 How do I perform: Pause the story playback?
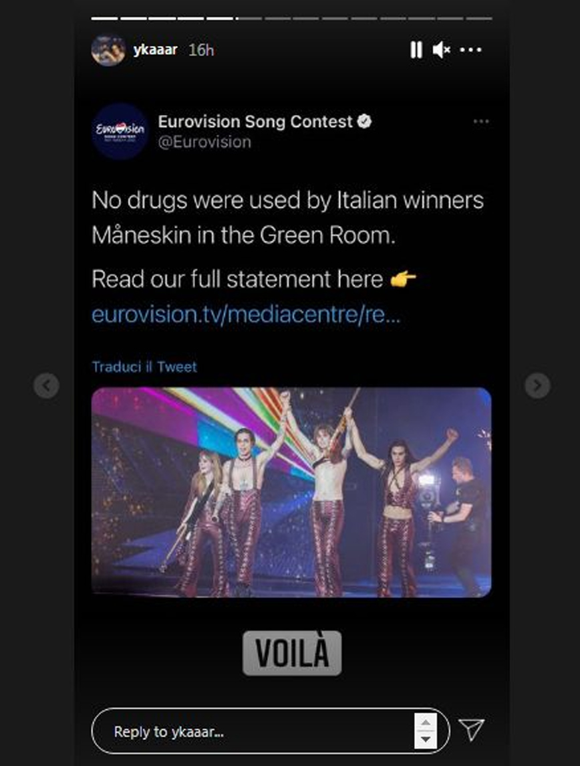416,50
